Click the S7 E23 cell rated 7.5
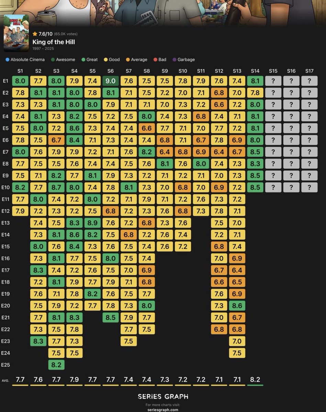Viewport: 326px width, 412px height. (x=128, y=341)
